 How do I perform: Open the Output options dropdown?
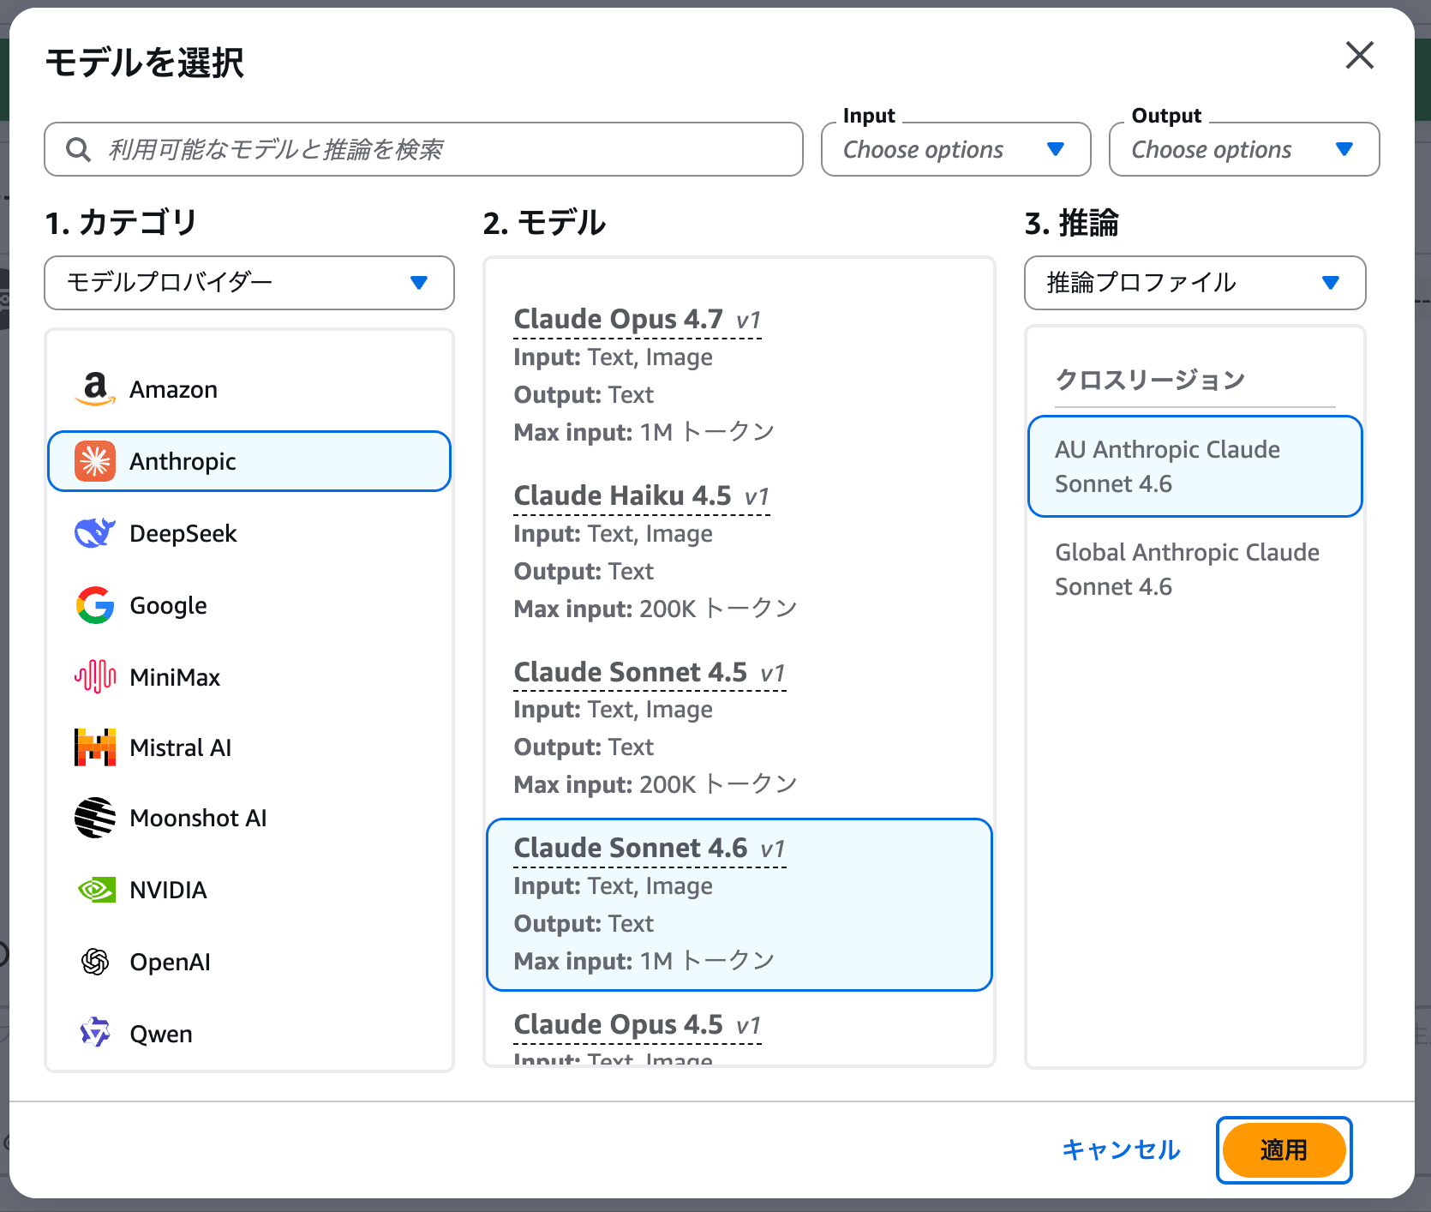[1244, 149]
